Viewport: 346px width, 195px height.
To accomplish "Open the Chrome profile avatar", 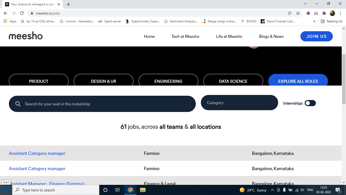I will [332, 13].
